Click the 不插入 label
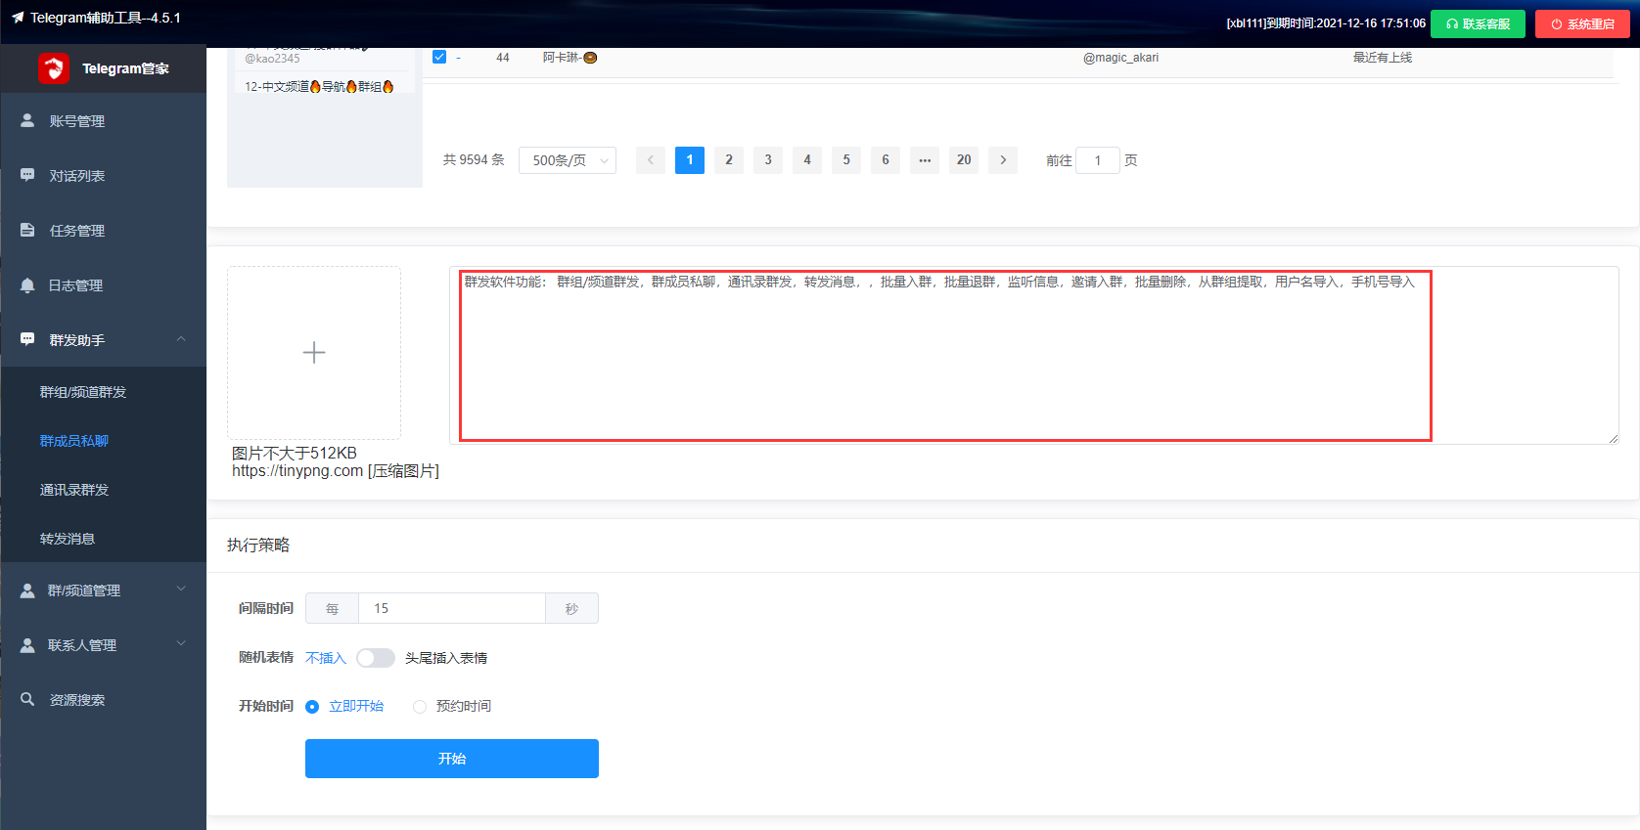The image size is (1640, 830). point(326,658)
